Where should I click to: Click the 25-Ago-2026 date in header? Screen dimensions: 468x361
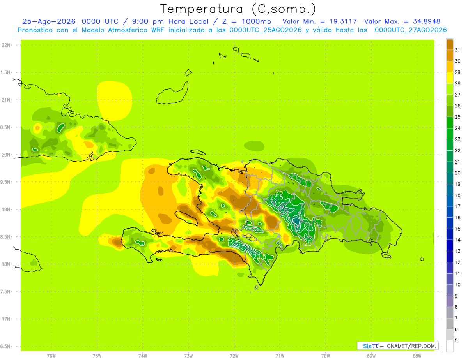click(49, 21)
